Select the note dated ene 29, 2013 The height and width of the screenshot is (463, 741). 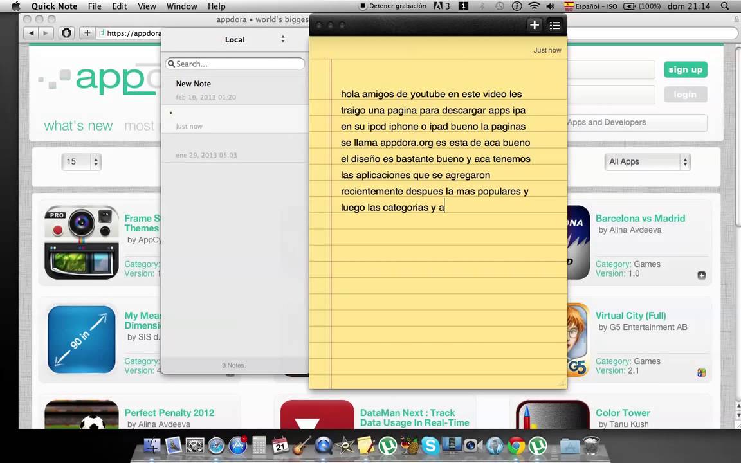(235, 149)
